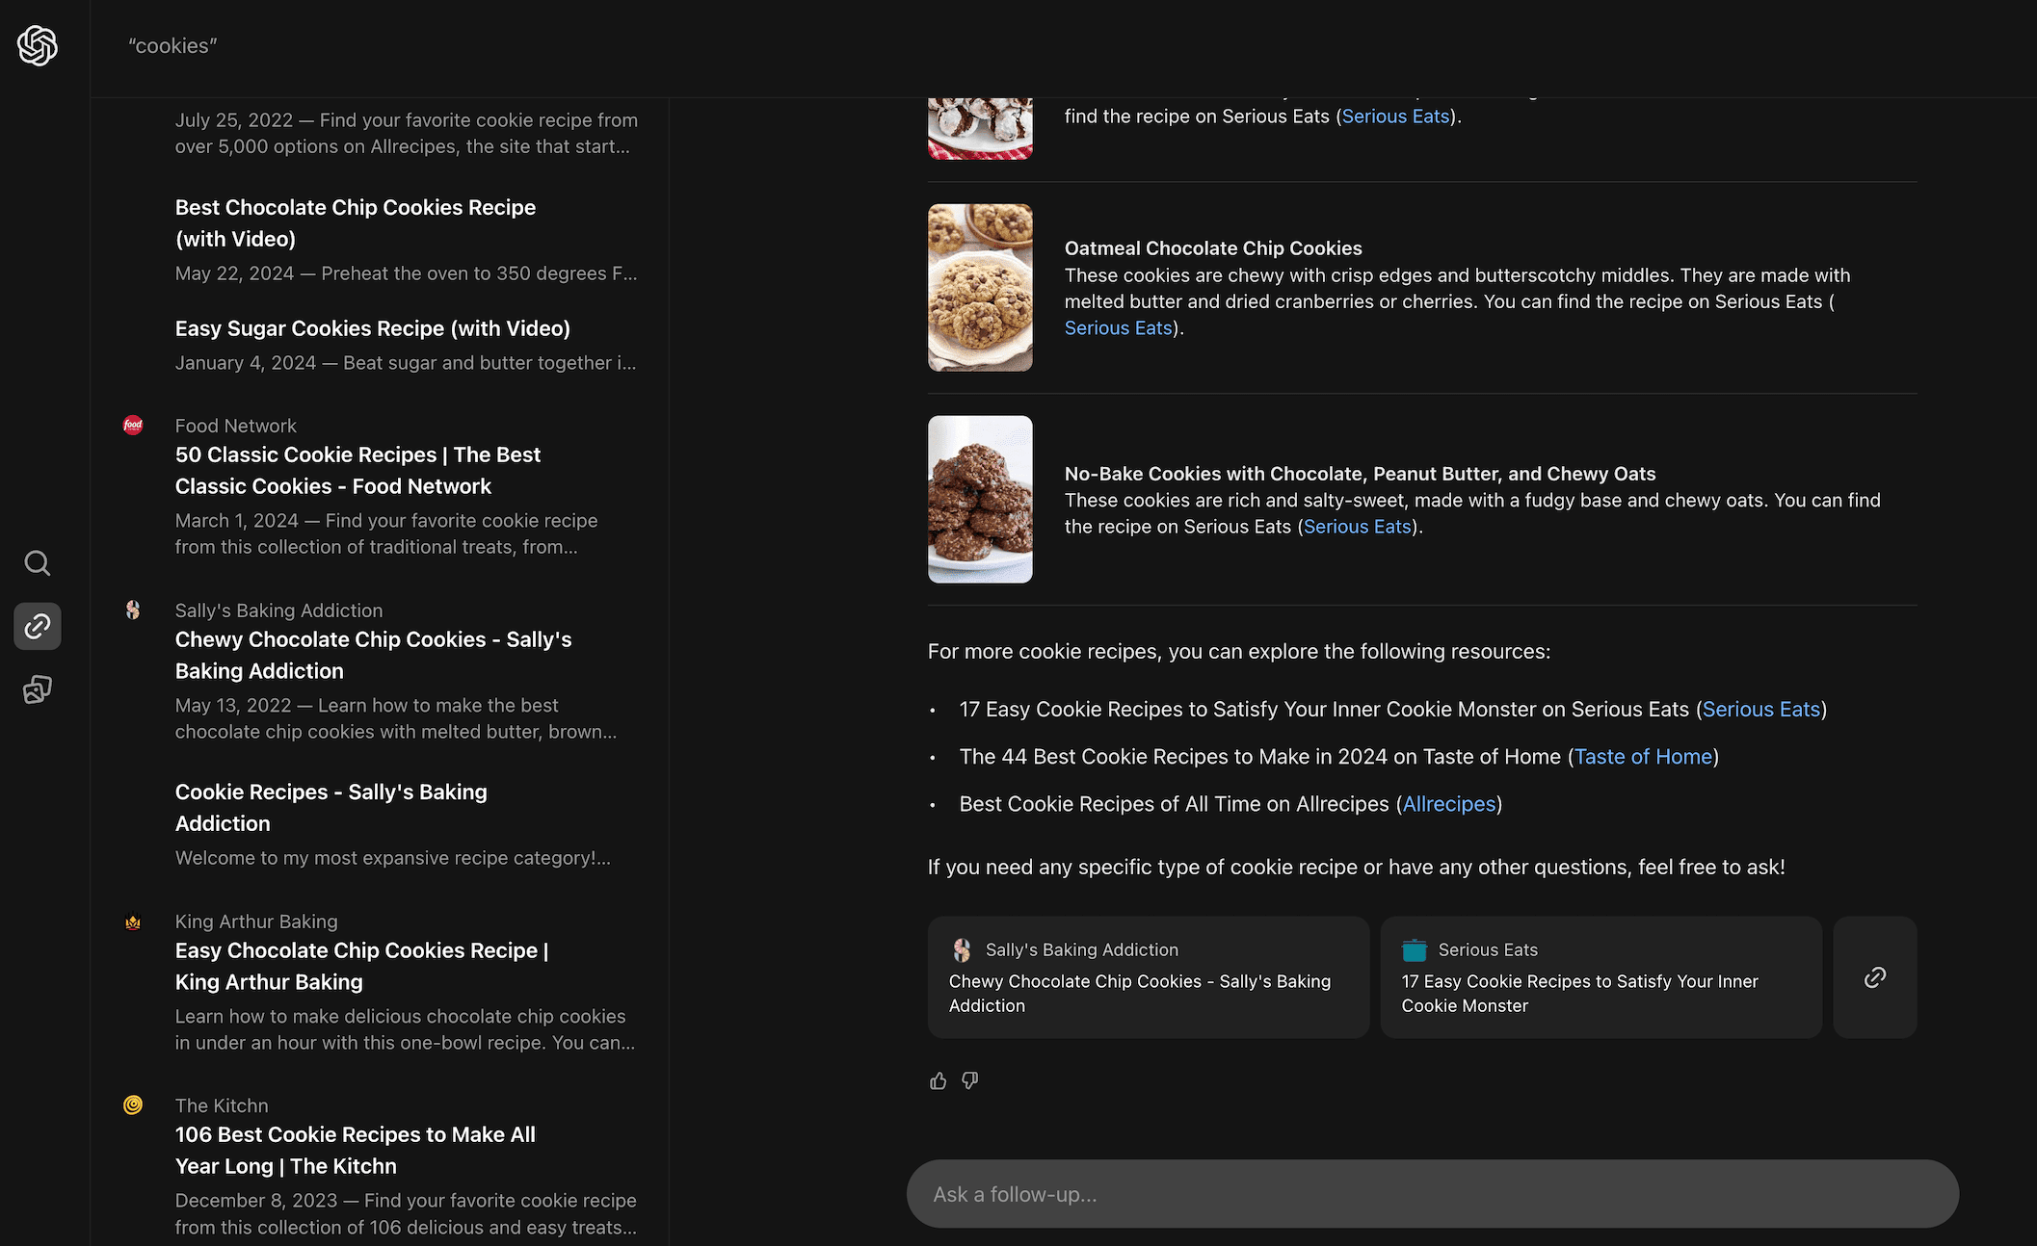The height and width of the screenshot is (1246, 2037).
Task: Click the Allrecipes link in resources list
Action: coord(1447,804)
